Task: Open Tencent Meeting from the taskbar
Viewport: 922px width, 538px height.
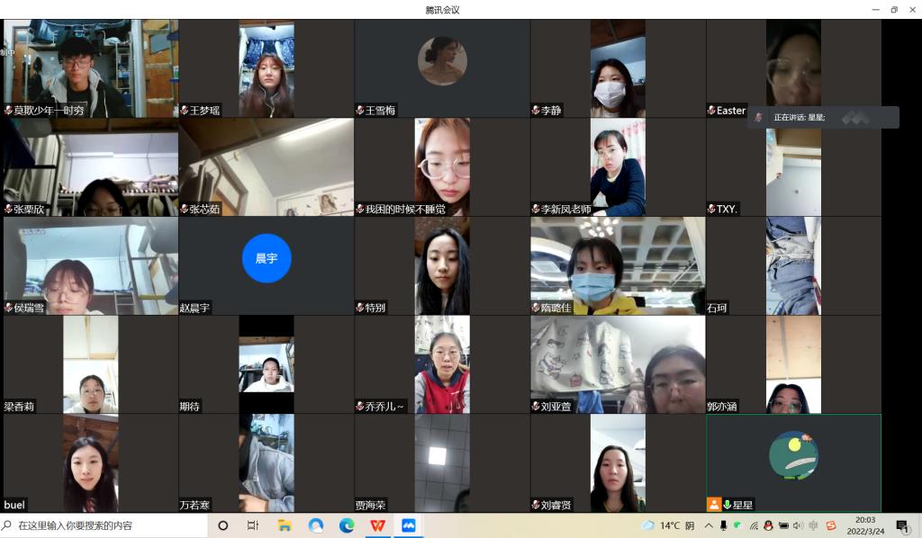Action: pos(409,525)
